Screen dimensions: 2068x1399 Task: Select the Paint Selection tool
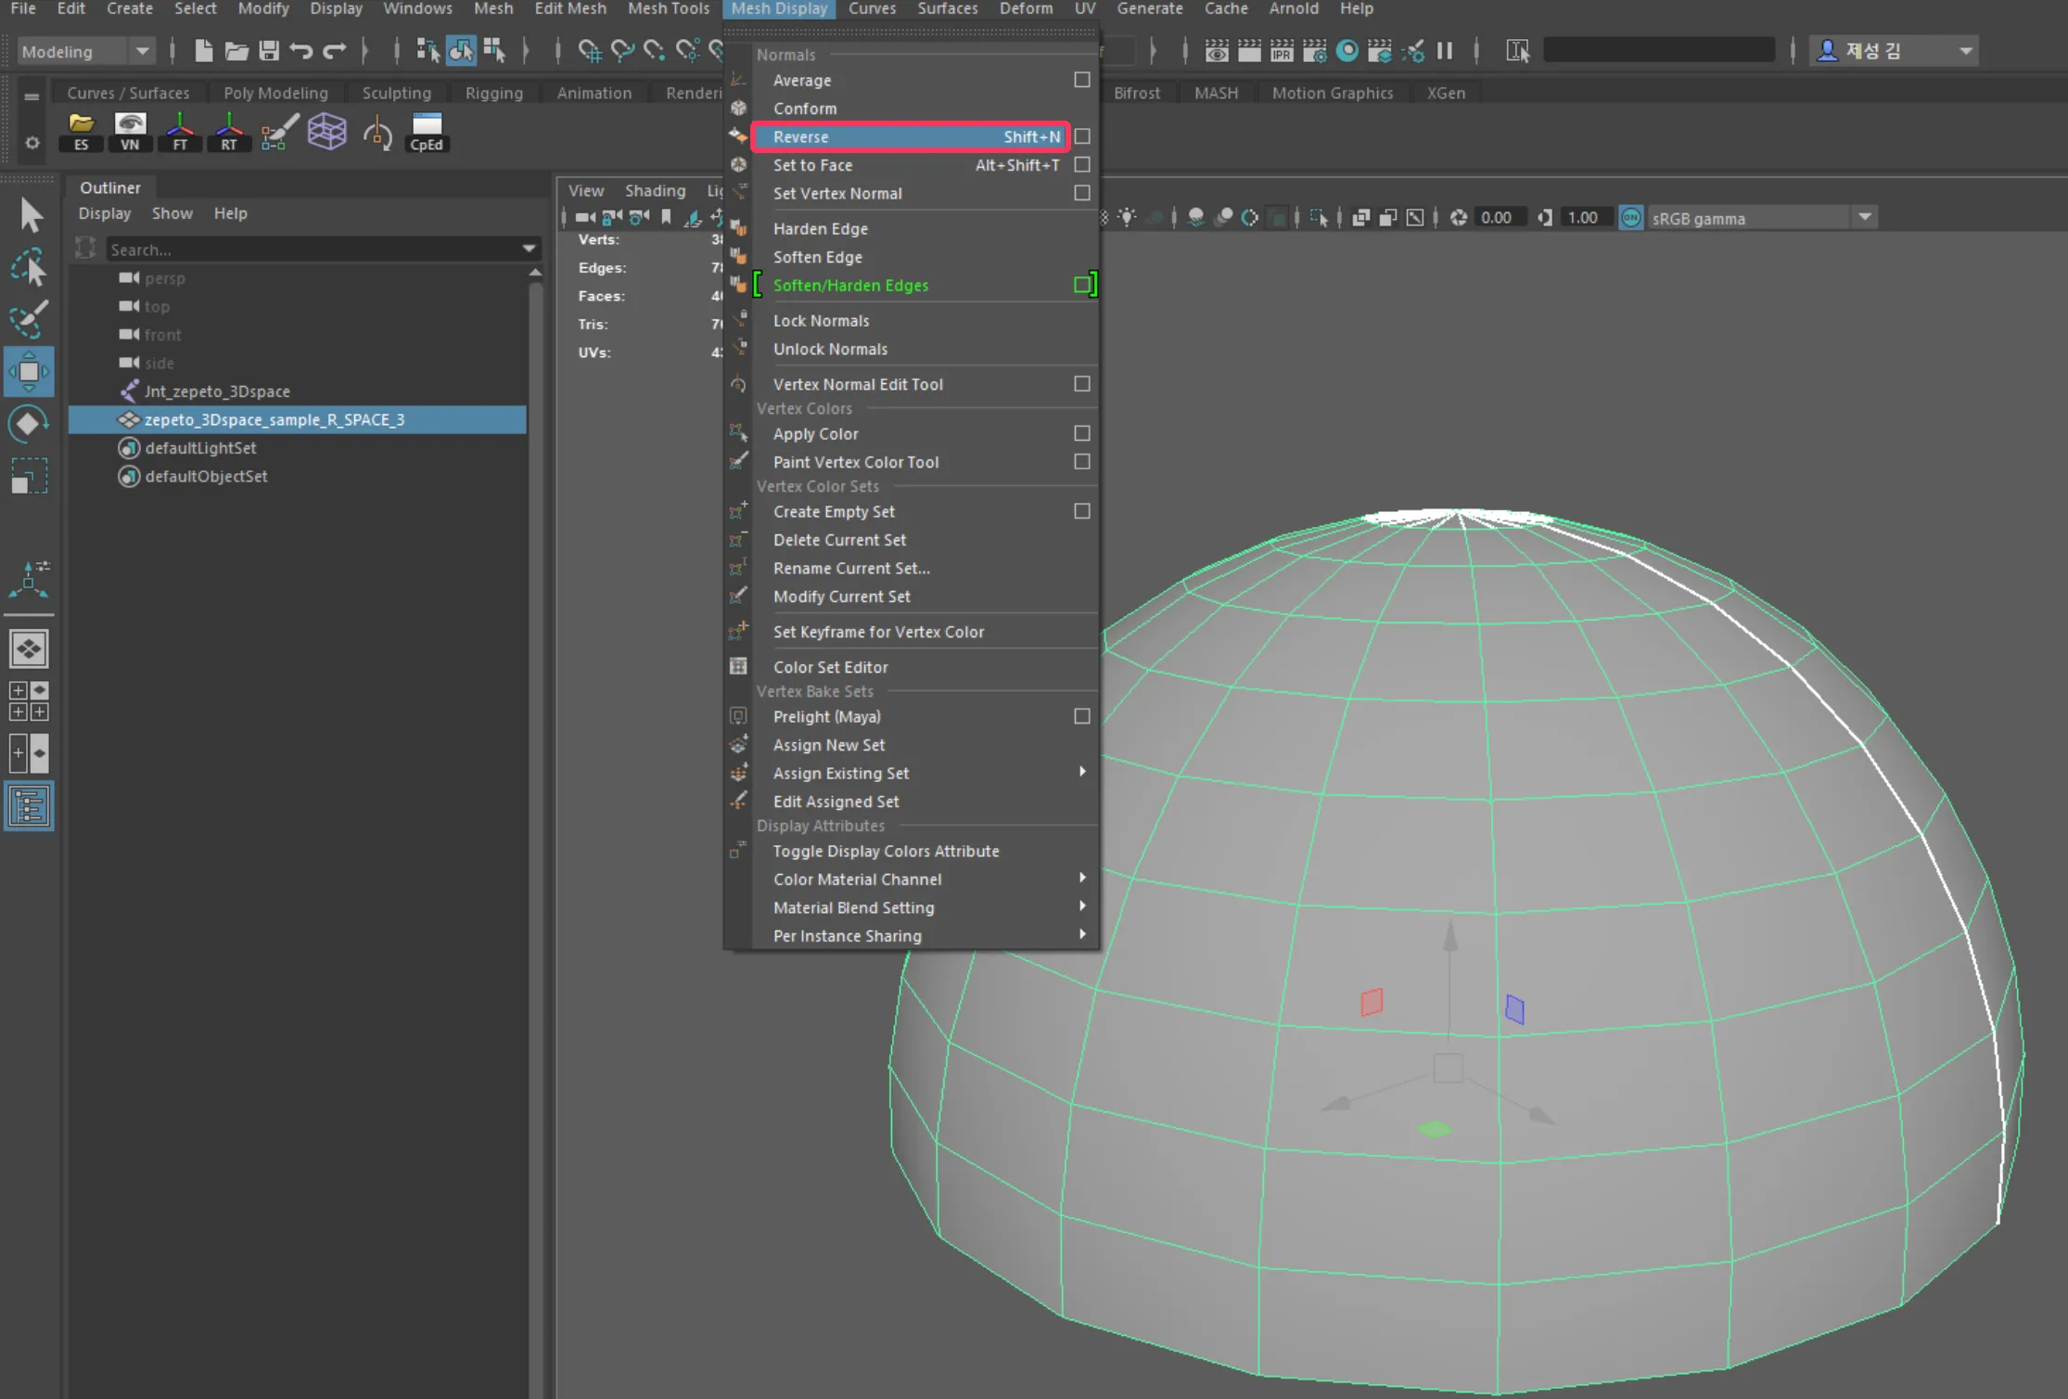(x=29, y=319)
